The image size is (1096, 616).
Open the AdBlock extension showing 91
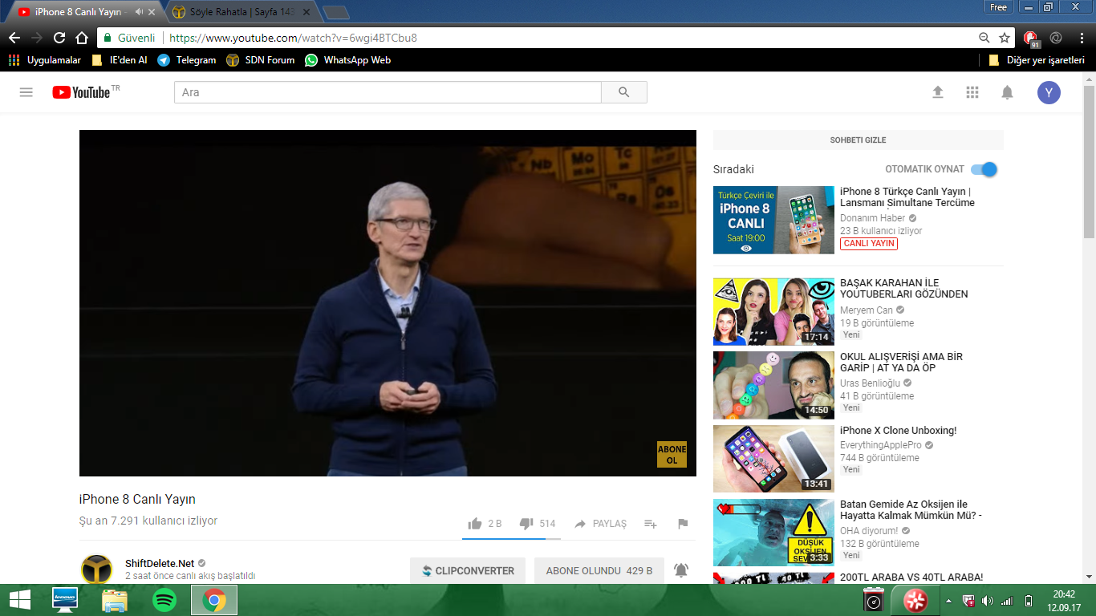(1031, 38)
